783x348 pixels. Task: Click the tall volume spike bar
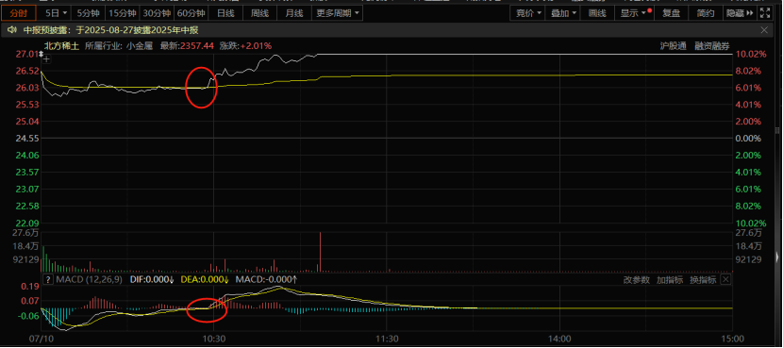(x=320, y=252)
